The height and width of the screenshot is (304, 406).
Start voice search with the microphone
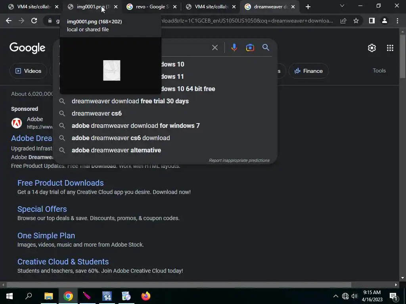click(x=234, y=47)
